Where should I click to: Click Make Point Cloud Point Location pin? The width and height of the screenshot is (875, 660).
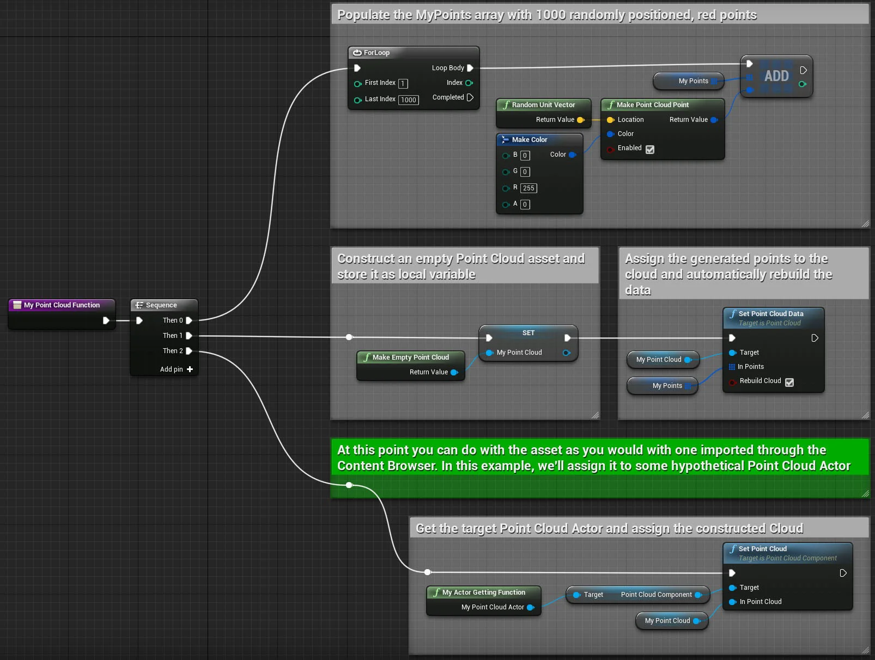point(610,120)
